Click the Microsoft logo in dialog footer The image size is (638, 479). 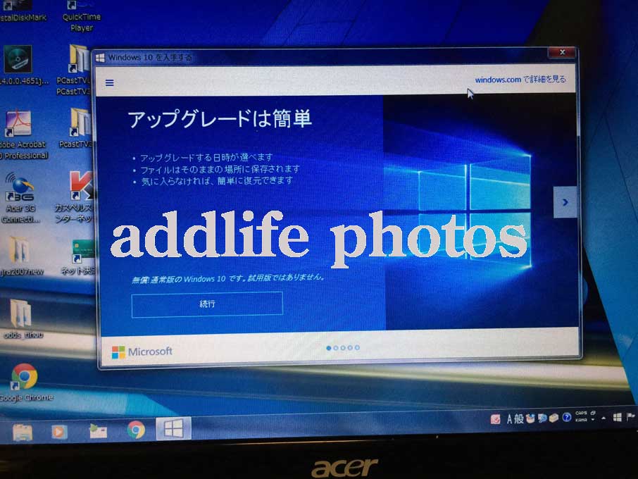pos(142,352)
